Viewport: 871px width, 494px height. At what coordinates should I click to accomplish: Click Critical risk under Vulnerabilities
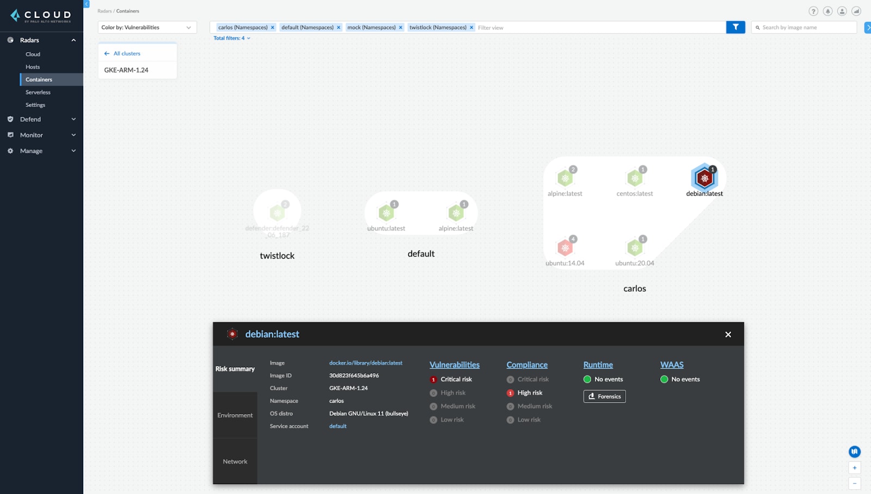point(451,379)
